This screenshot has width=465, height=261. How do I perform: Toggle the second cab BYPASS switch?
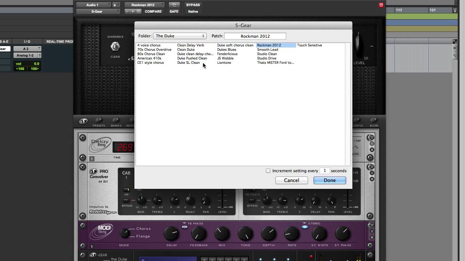coord(252,200)
